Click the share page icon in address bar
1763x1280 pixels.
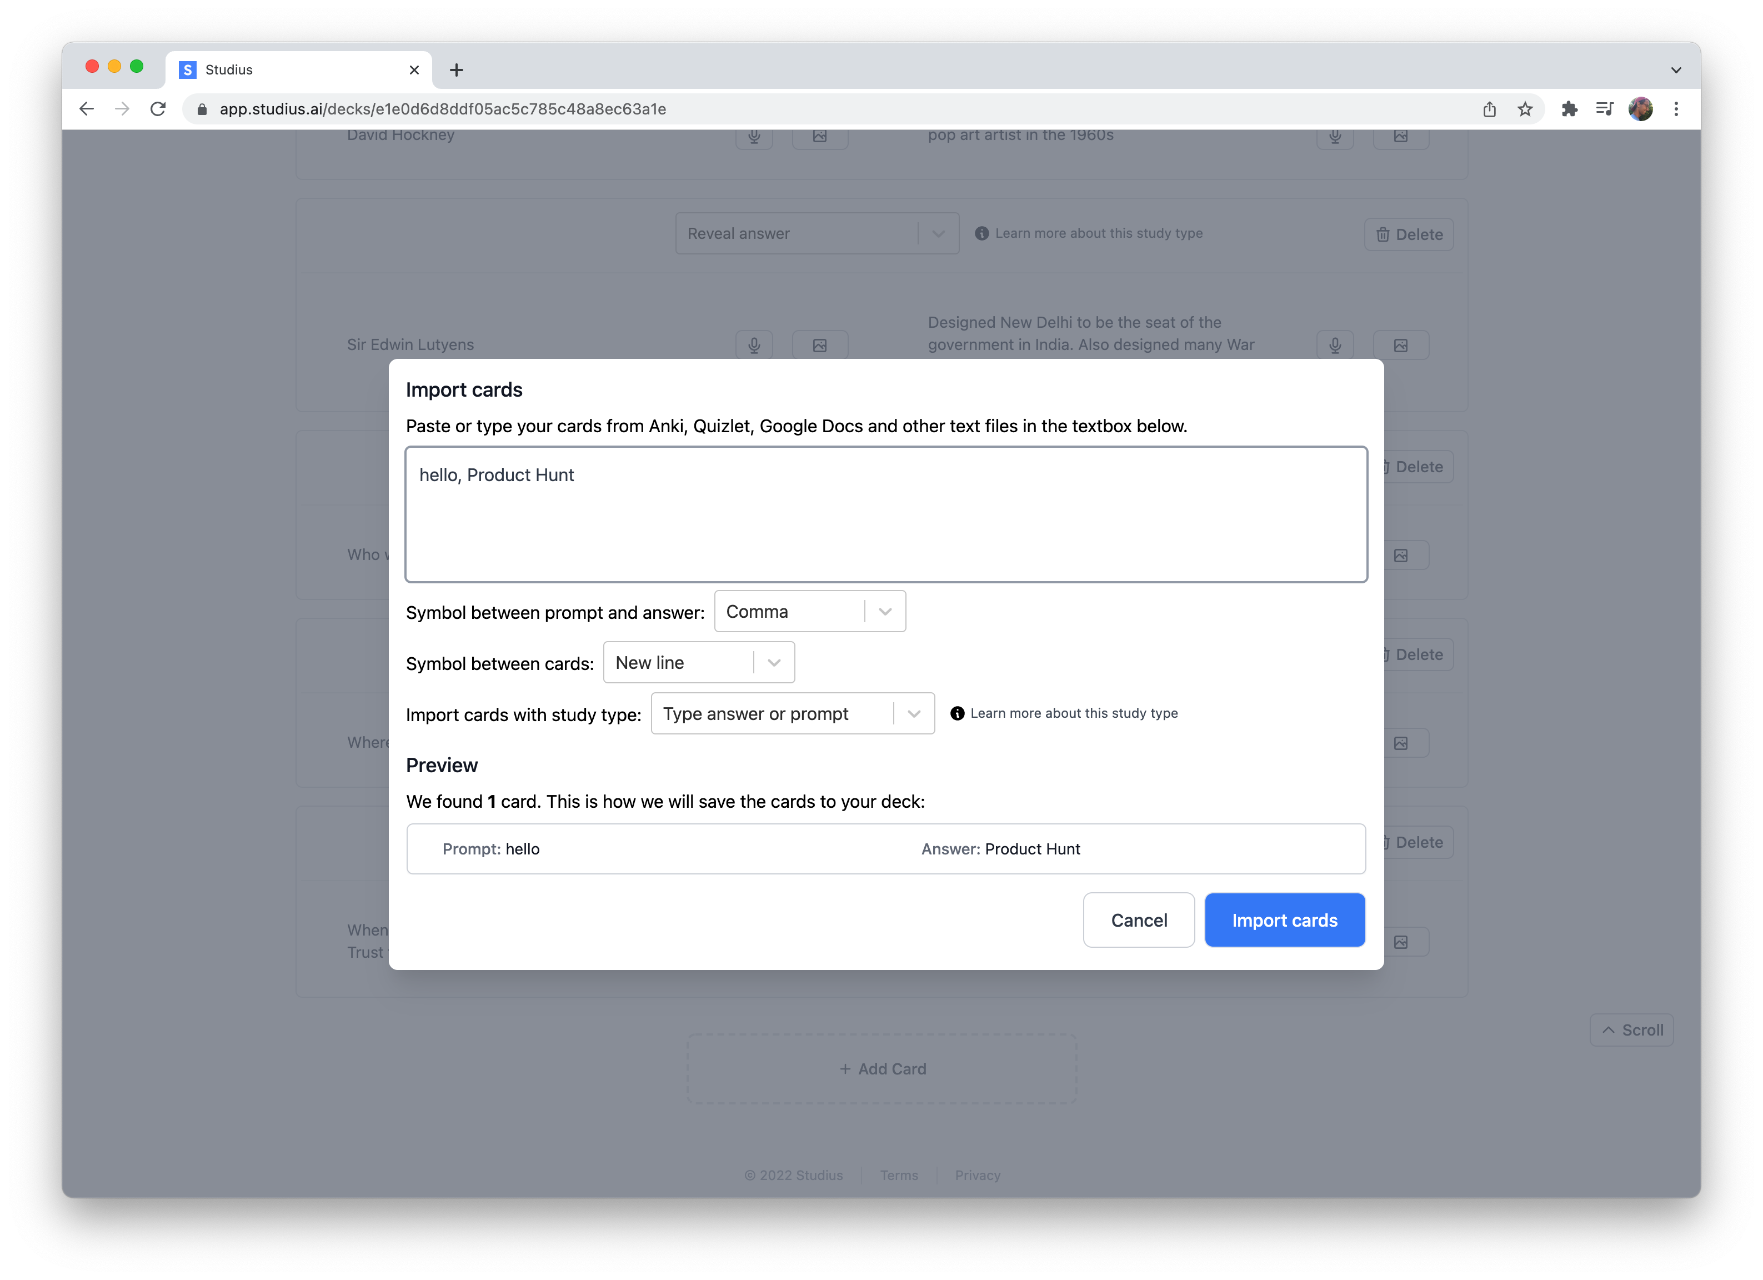point(1489,109)
